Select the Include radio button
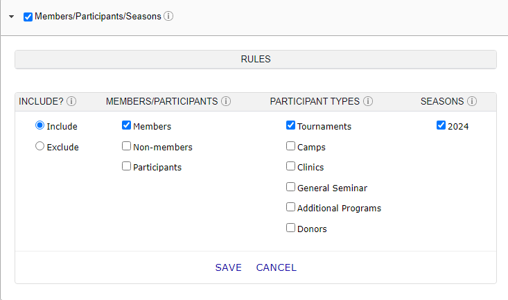Screen dimensions: 508x300 pos(40,126)
